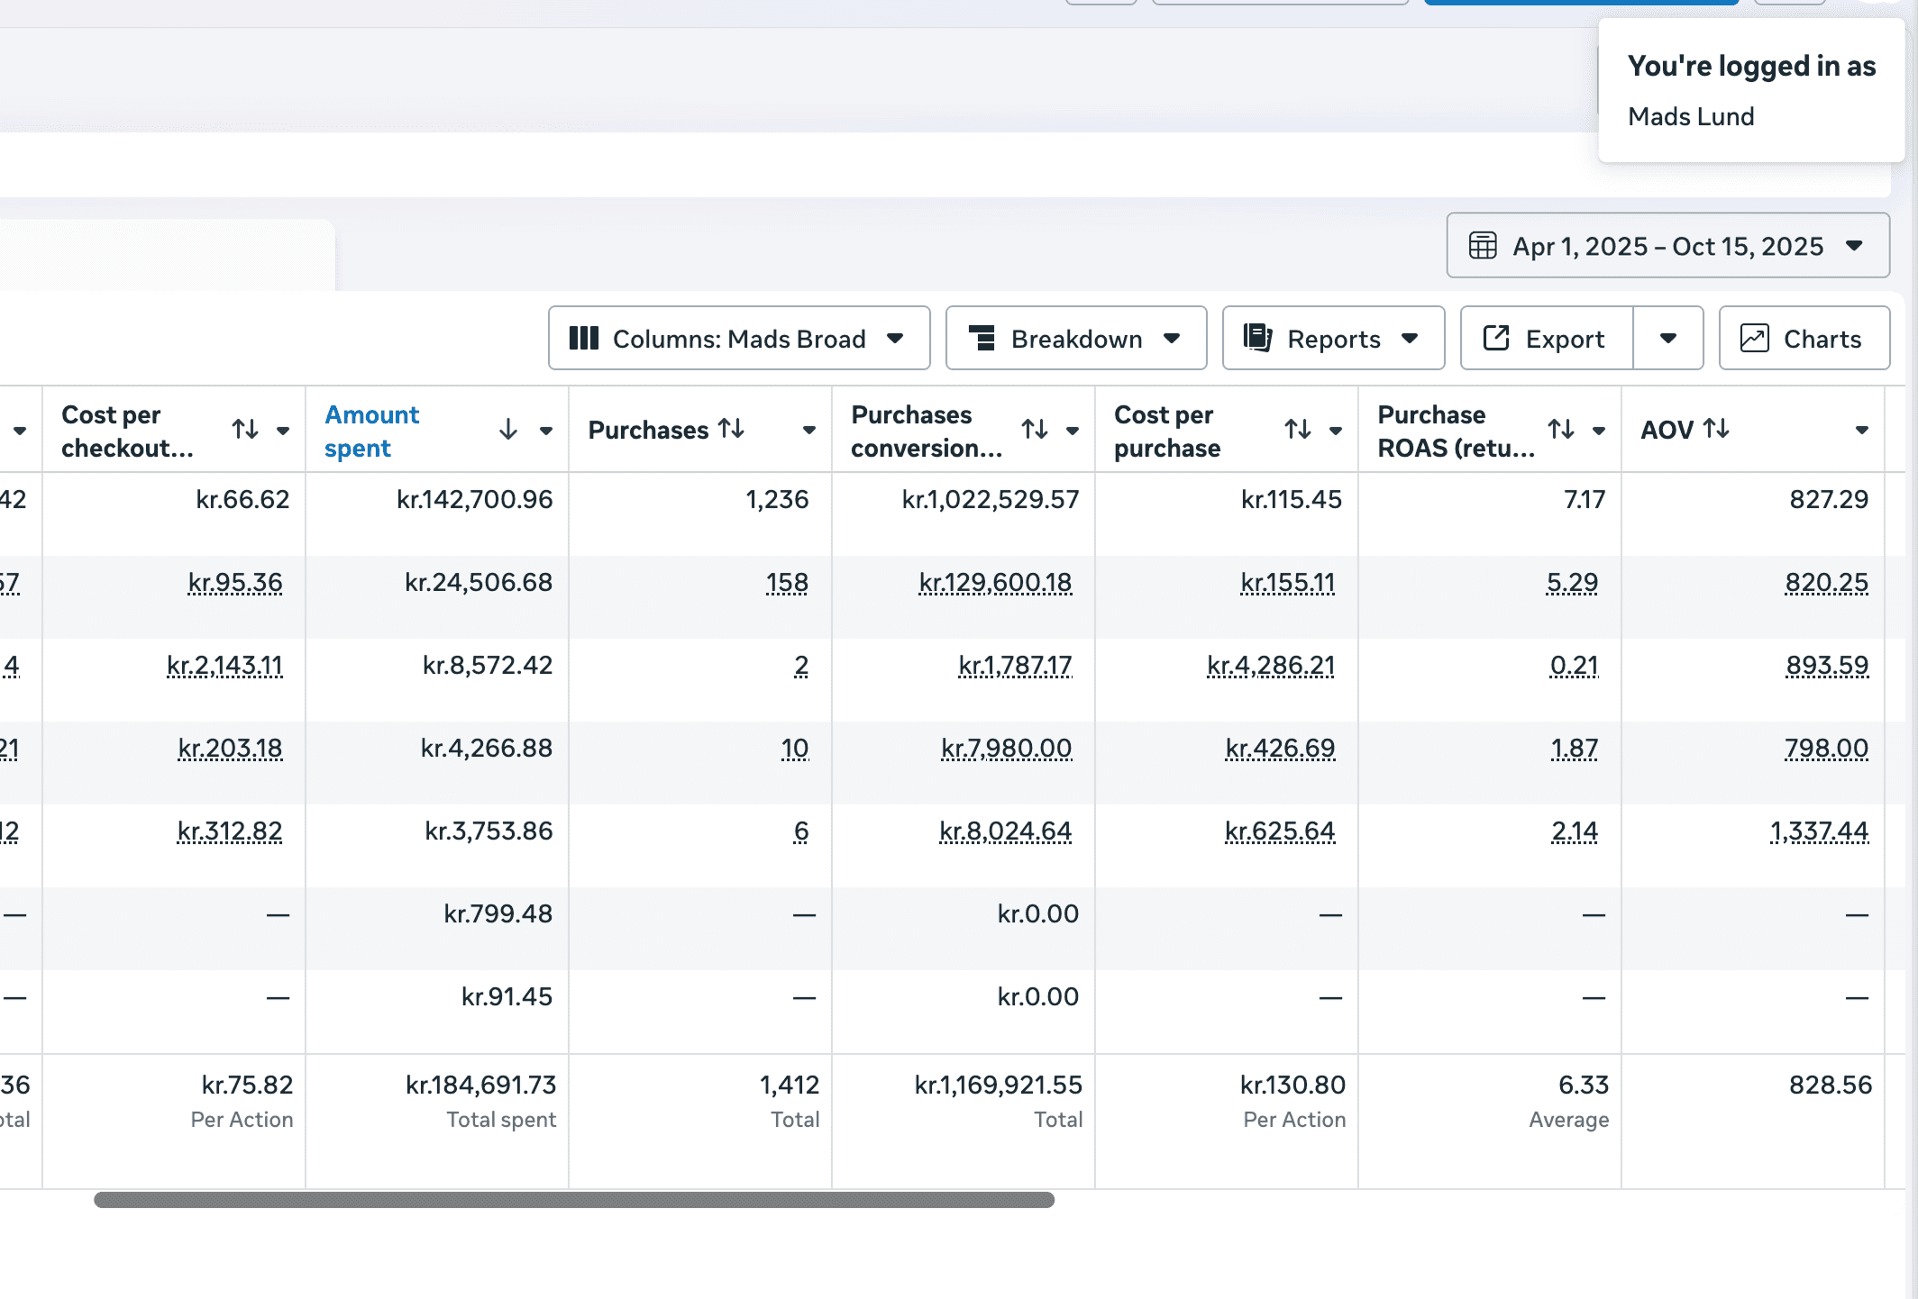Open the Apr 1 – Oct 15 date range dropdown
The image size is (1918, 1299).
pyautogui.click(x=1667, y=246)
